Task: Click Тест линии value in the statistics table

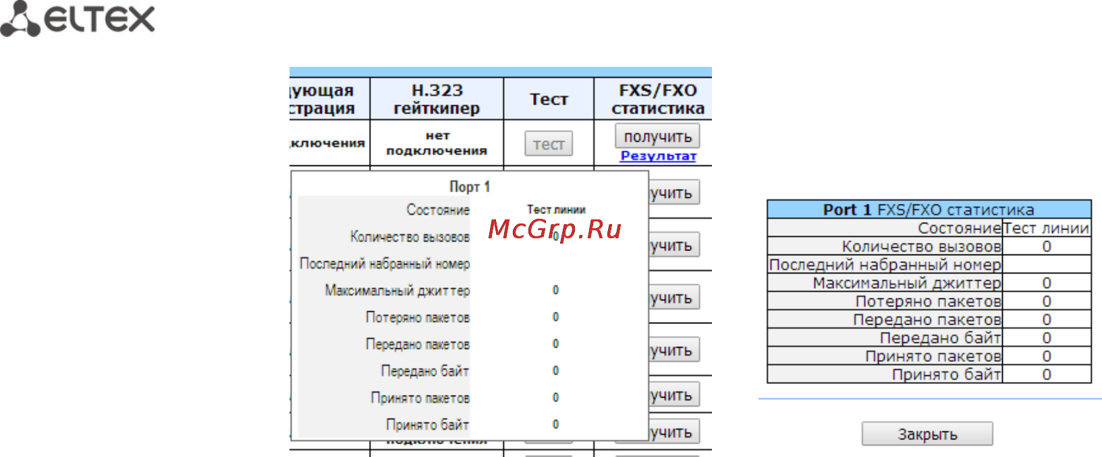Action: click(1047, 228)
